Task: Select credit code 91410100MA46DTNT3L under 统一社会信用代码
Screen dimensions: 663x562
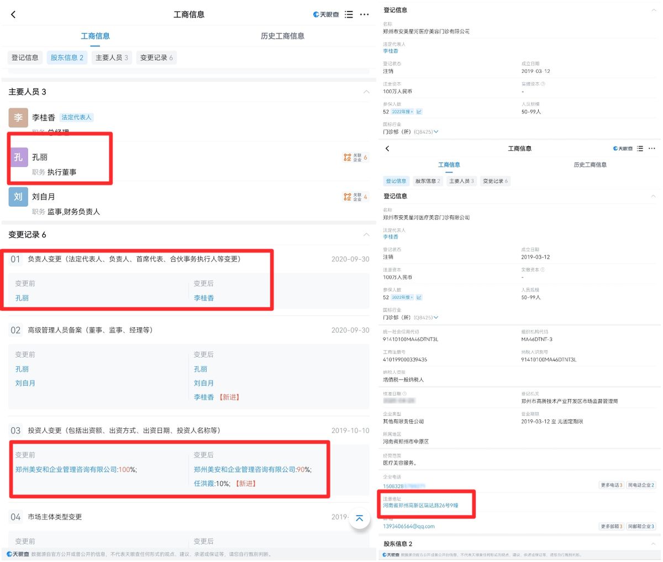Action: (411, 339)
